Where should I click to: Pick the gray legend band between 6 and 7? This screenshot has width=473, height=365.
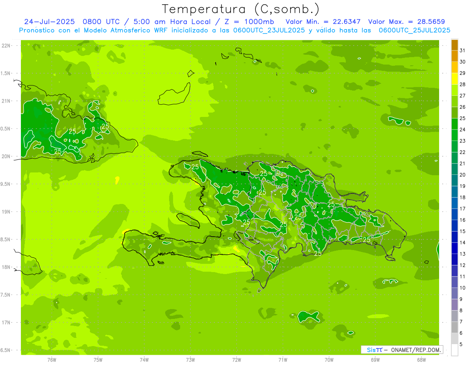tap(454, 327)
